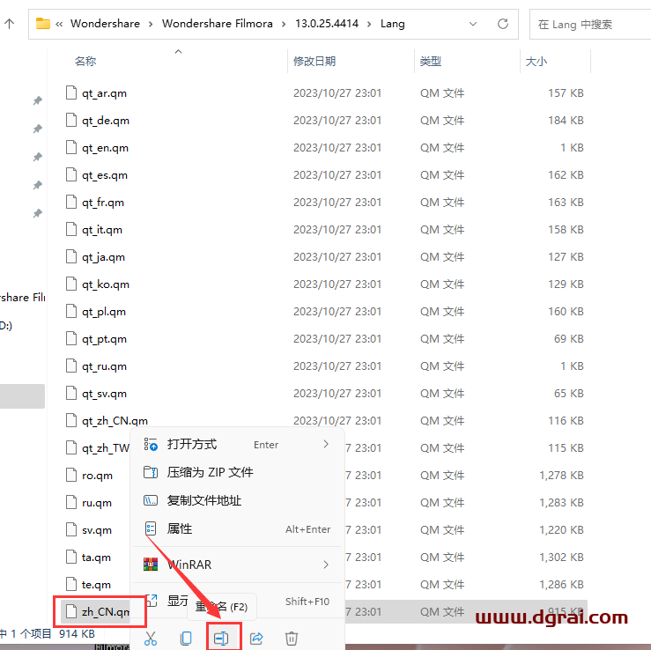Select file qt_ko.qm

[106, 284]
